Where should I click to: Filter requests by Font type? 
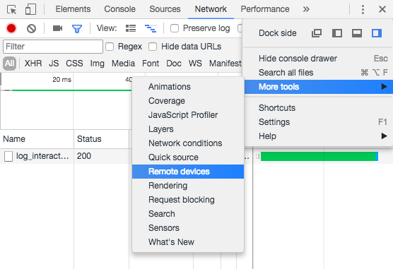[151, 64]
